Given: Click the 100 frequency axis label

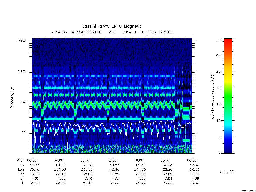Looking at the screenshot, I should point(23,102).
